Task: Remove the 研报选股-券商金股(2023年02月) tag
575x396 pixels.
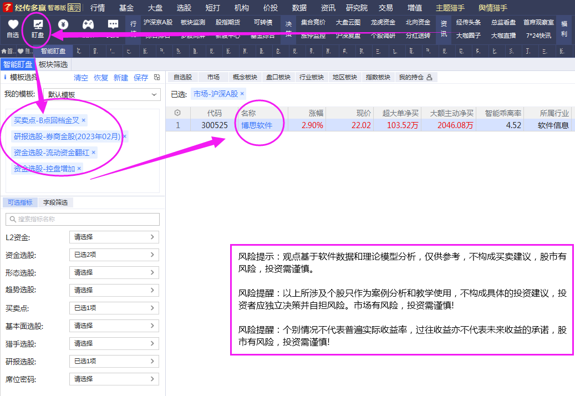Action: 124,136
